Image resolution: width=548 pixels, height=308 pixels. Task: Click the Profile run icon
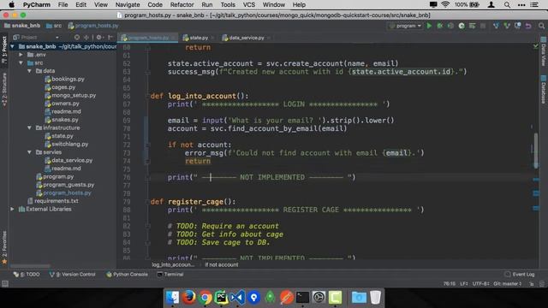(462, 26)
